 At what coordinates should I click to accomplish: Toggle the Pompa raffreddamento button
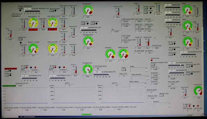pyautogui.click(x=20, y=8)
